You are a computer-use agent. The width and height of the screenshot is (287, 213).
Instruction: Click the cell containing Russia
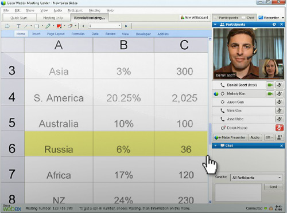coord(59,144)
